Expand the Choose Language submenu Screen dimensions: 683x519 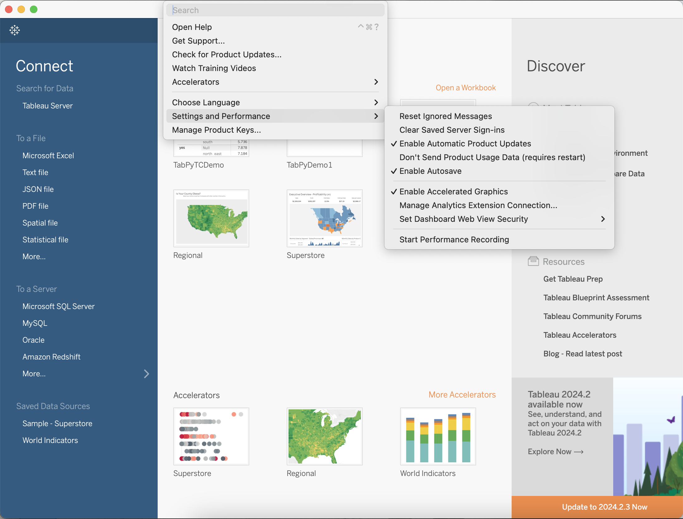[x=275, y=102]
